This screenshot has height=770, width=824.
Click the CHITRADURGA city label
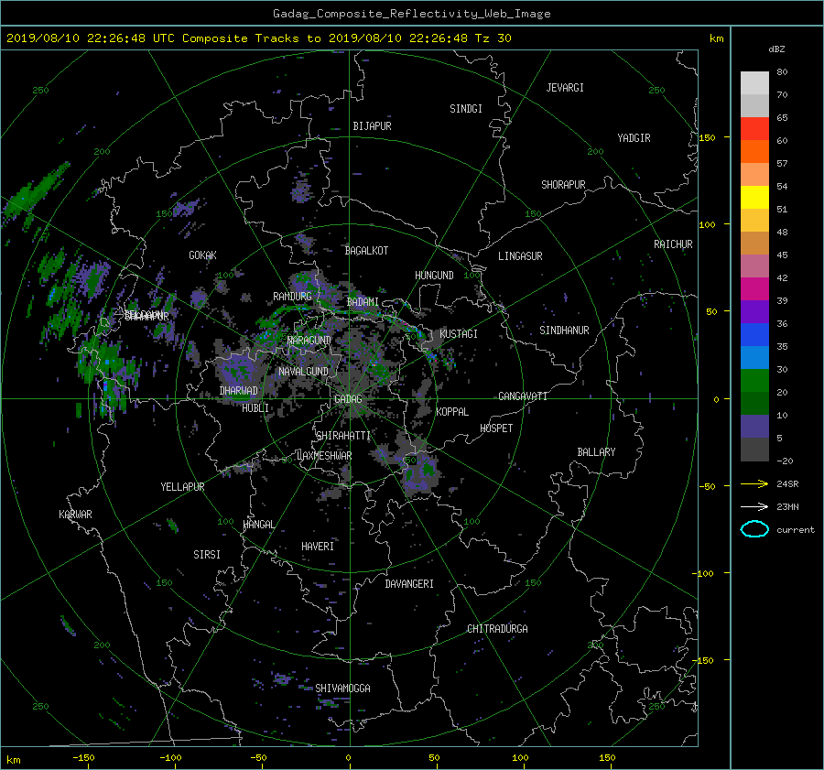pos(497,629)
